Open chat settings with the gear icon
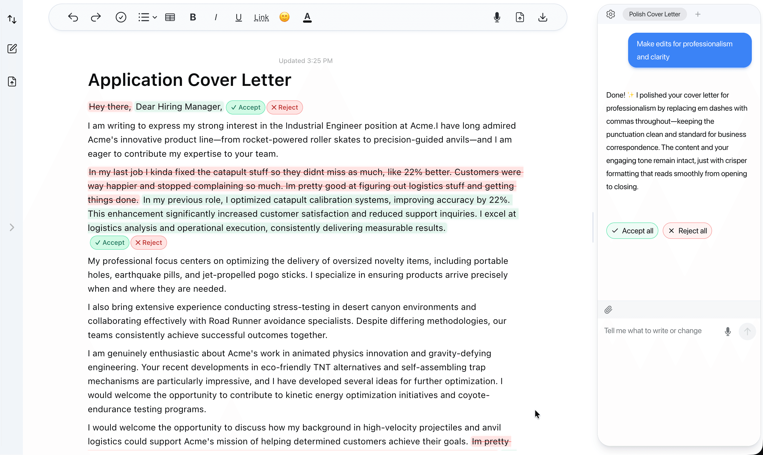The height and width of the screenshot is (455, 763). [610, 14]
